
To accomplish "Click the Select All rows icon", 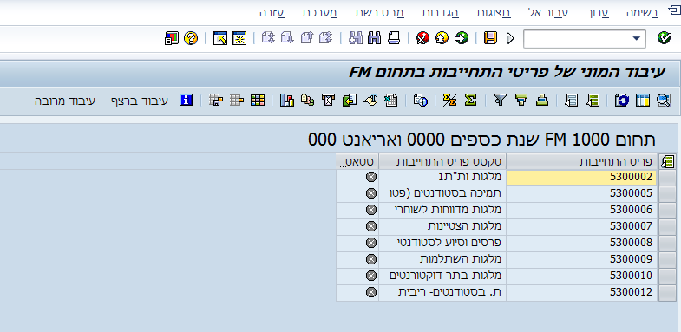I will tap(593, 101).
